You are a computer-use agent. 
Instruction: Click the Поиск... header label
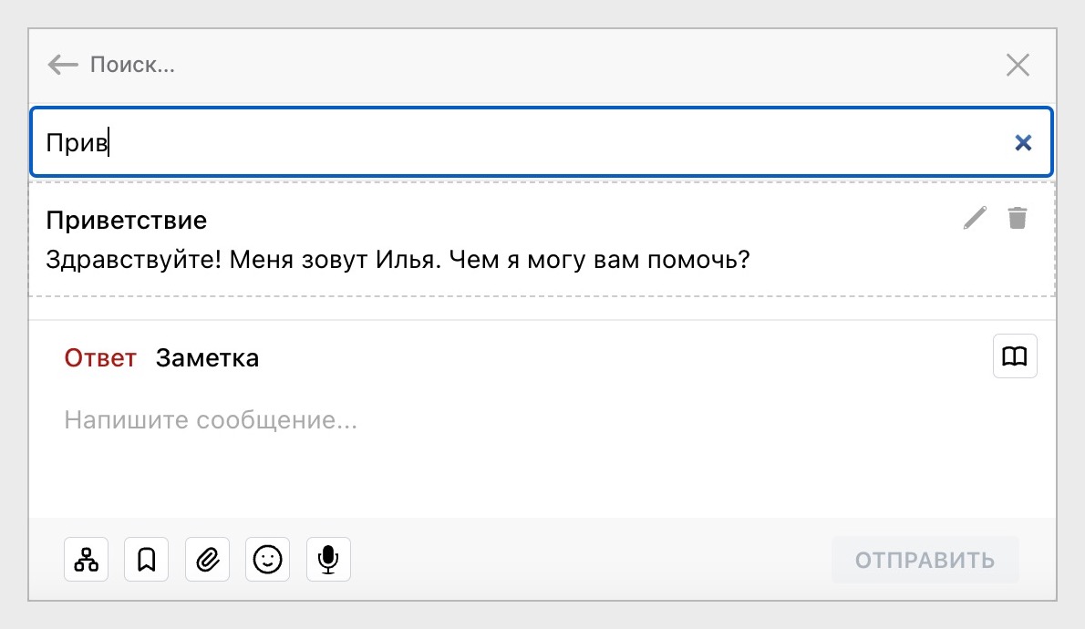coord(132,65)
